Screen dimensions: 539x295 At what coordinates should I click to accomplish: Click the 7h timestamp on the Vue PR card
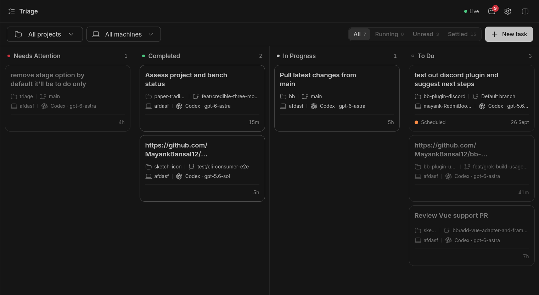[526, 256]
